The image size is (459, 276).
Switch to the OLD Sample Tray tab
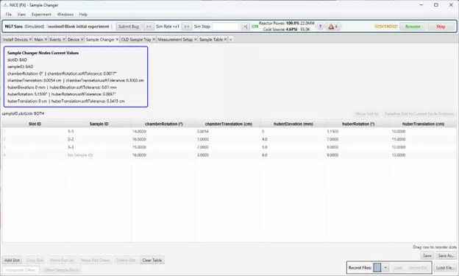click(x=136, y=39)
